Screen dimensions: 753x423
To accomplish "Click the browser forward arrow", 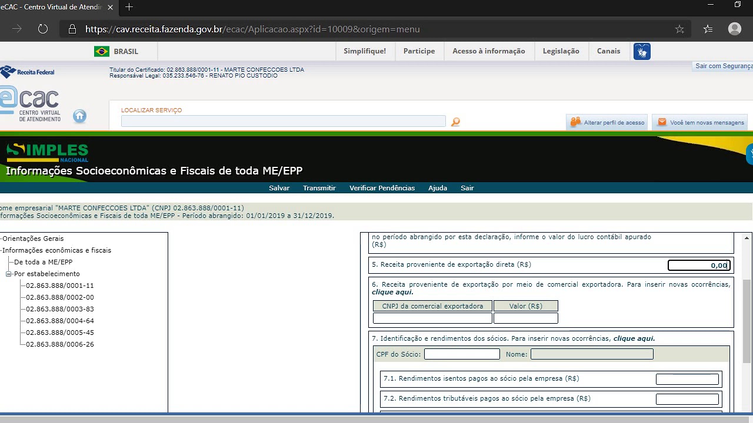I will (x=16, y=29).
